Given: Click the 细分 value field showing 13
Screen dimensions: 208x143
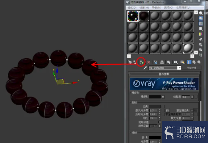Looking at the screenshot, I should [154, 118].
